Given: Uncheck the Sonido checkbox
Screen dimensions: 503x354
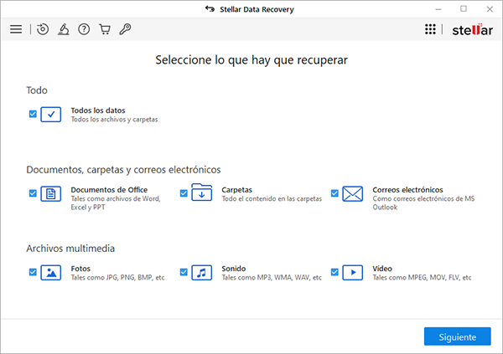Looking at the screenshot, I should [x=184, y=272].
